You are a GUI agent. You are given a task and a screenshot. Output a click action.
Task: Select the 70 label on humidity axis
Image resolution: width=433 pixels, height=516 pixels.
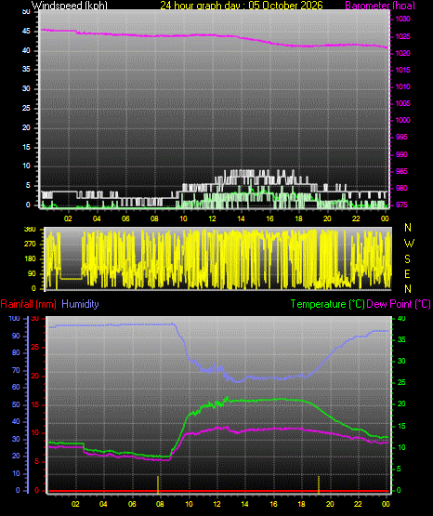pyautogui.click(x=16, y=371)
